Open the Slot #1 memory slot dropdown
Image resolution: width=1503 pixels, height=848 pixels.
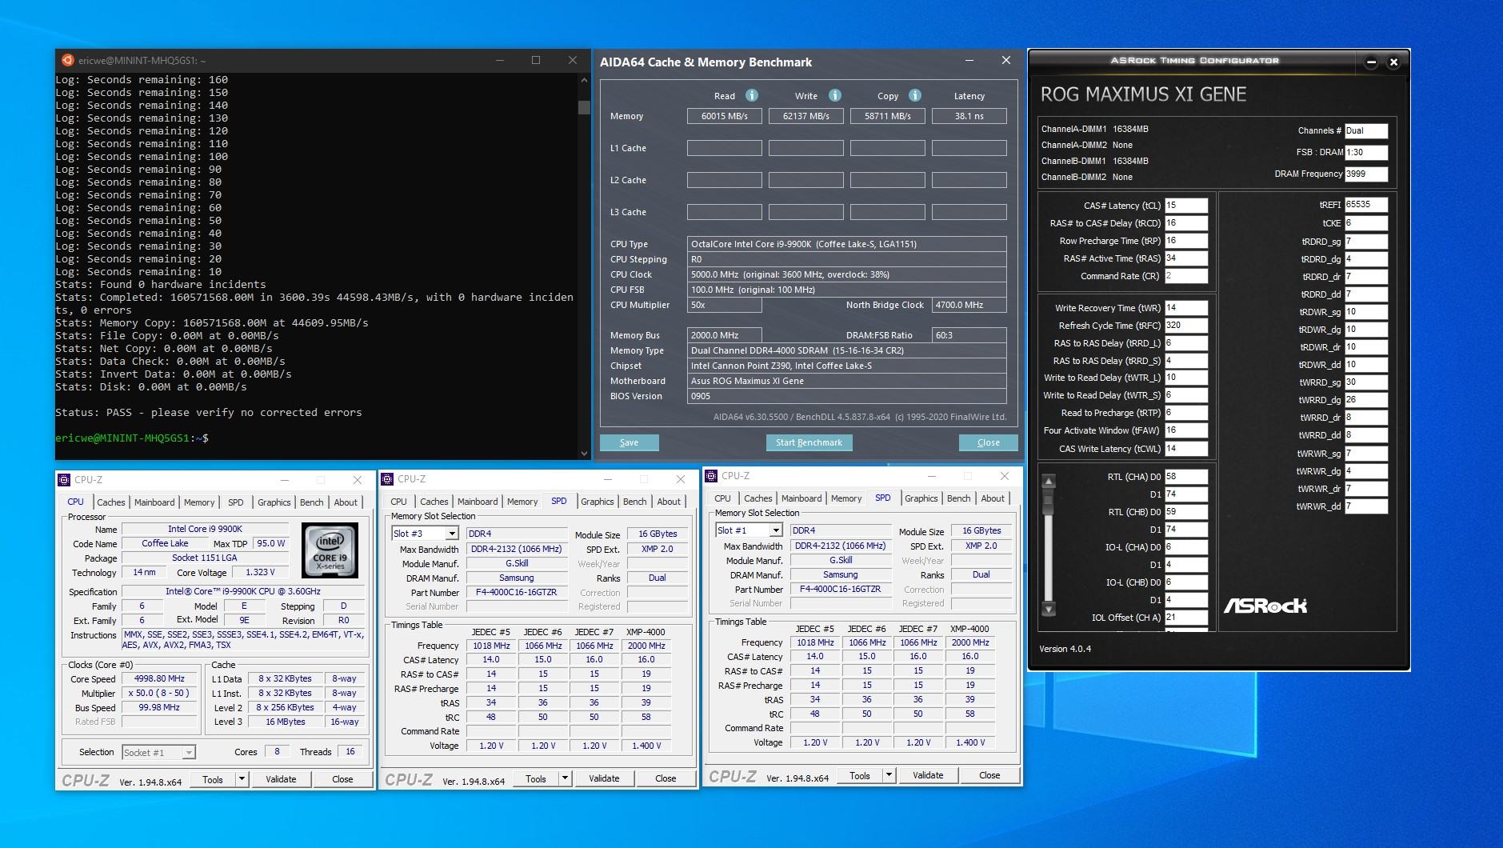[x=775, y=530]
